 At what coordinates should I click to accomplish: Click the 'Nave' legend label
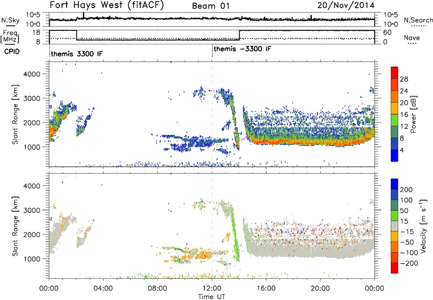pyautogui.click(x=412, y=38)
